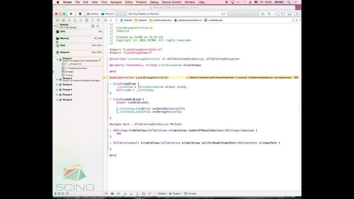Click the warning icon beside @implementation line
354x199 pixels.
coord(105,77)
